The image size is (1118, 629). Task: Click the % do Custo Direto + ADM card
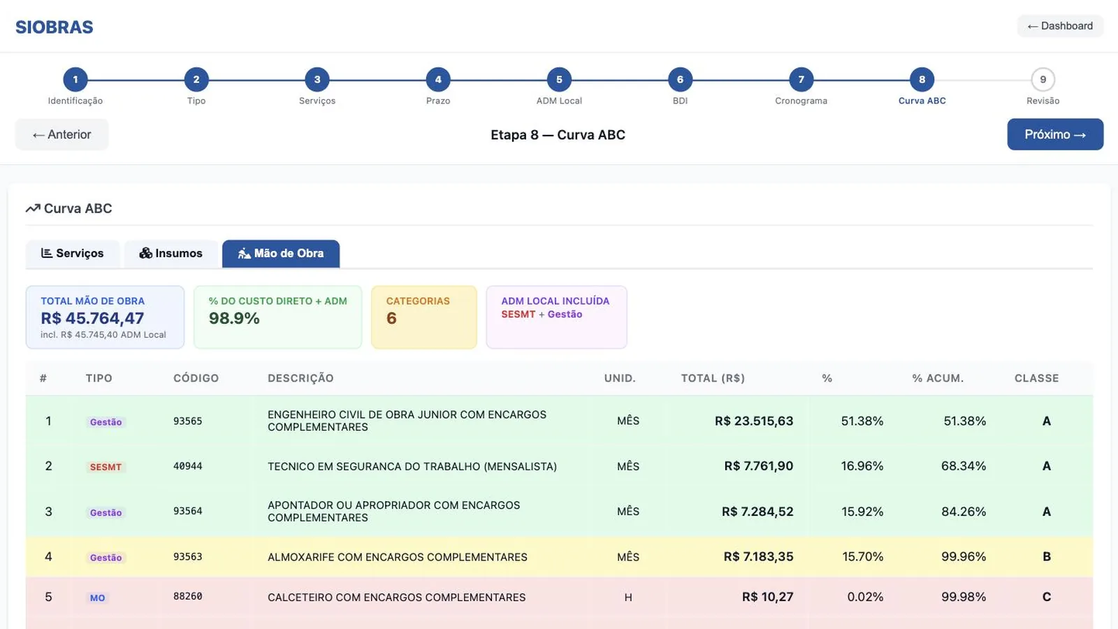tap(278, 317)
